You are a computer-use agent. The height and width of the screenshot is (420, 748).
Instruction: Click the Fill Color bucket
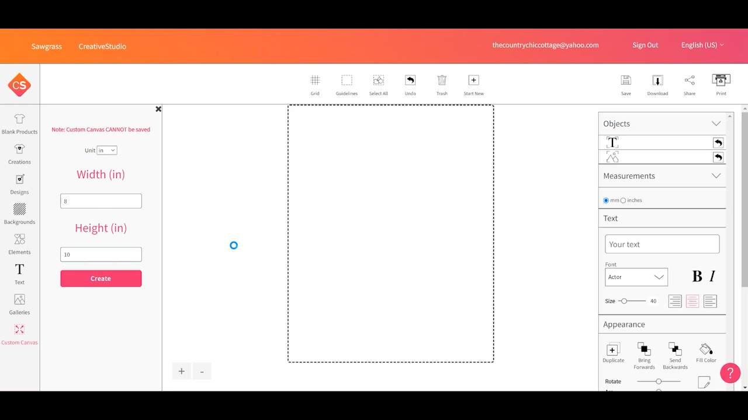tap(706, 353)
